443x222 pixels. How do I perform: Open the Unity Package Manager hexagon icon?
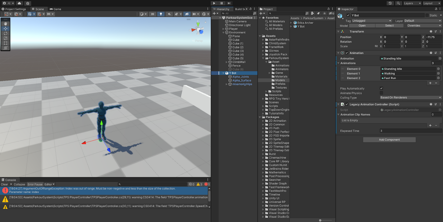click(27, 3)
